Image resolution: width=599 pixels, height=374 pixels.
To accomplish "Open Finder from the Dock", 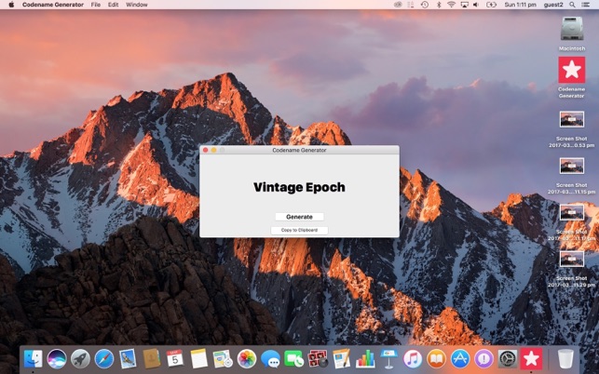I will coord(34,359).
